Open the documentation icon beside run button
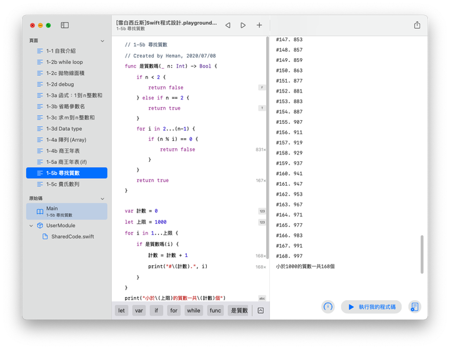Image resolution: width=450 pixels, height=349 pixels. coord(415,306)
